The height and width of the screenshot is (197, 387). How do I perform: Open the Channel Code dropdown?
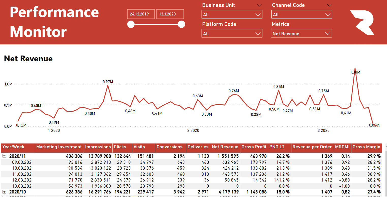point(301,15)
